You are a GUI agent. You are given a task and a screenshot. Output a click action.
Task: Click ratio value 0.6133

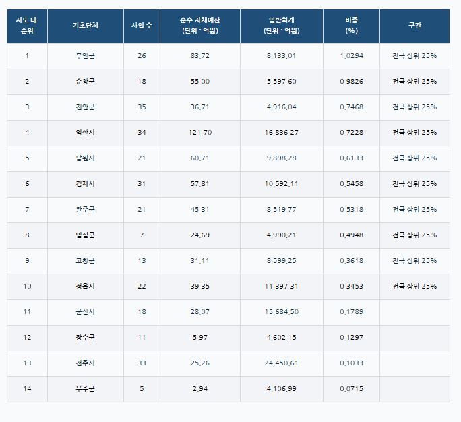pos(351,158)
